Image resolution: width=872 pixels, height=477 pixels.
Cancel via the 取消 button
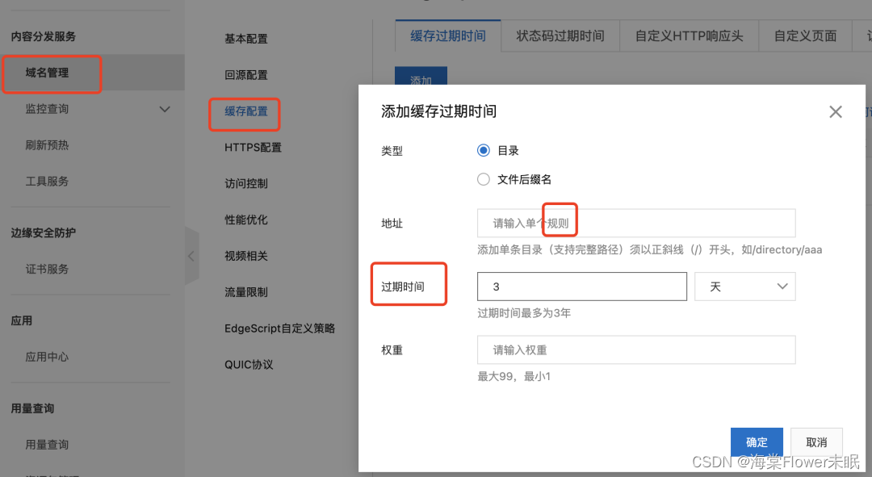tap(816, 441)
